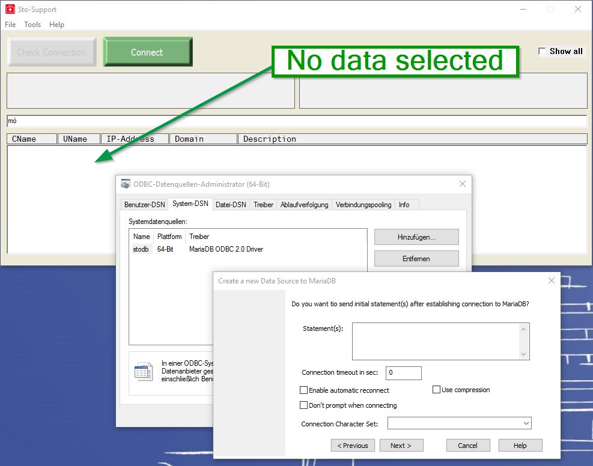This screenshot has height=466, width=593.
Task: Enable the Show all checkbox
Action: click(543, 52)
